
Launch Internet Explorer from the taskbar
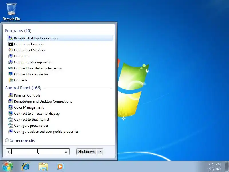tap(26, 167)
